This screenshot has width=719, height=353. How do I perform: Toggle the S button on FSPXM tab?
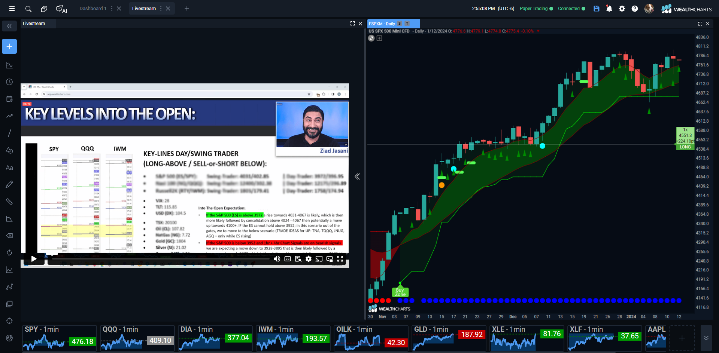click(400, 24)
